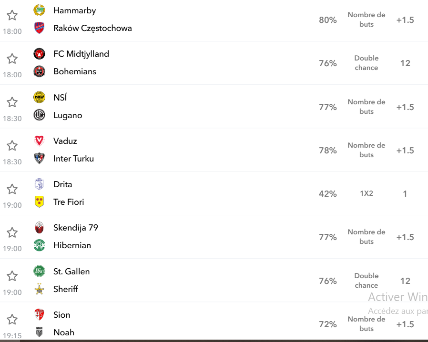This screenshot has width=428, height=342.
Task: Select Double chance 12 for St. Gallen match
Action: 405,281
